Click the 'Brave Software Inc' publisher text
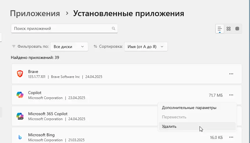This screenshot has width=250, height=143. pyautogui.click(x=65, y=77)
